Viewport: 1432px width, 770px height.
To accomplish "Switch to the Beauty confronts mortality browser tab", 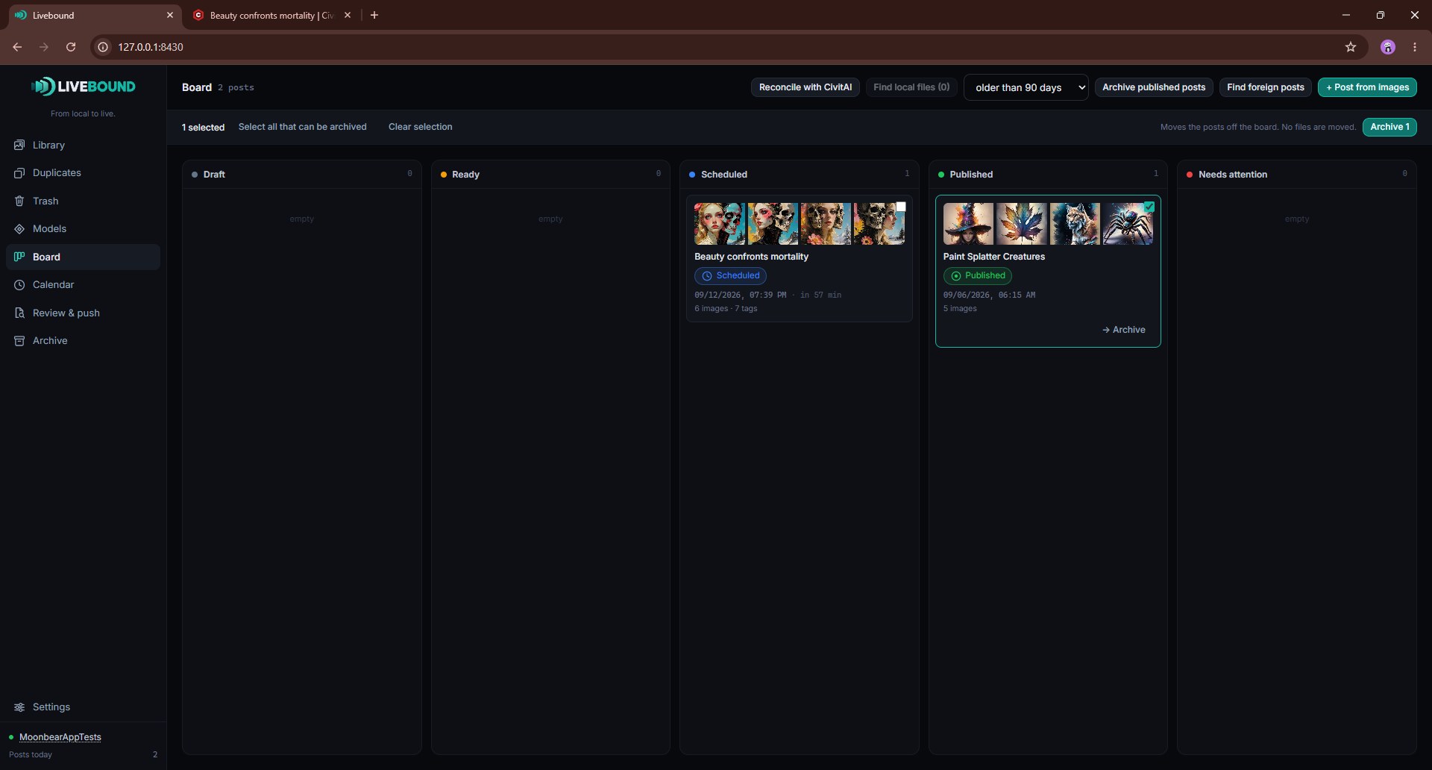I will [271, 15].
